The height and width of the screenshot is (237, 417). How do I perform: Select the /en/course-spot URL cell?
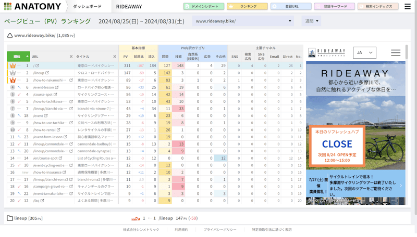[x=52, y=158]
